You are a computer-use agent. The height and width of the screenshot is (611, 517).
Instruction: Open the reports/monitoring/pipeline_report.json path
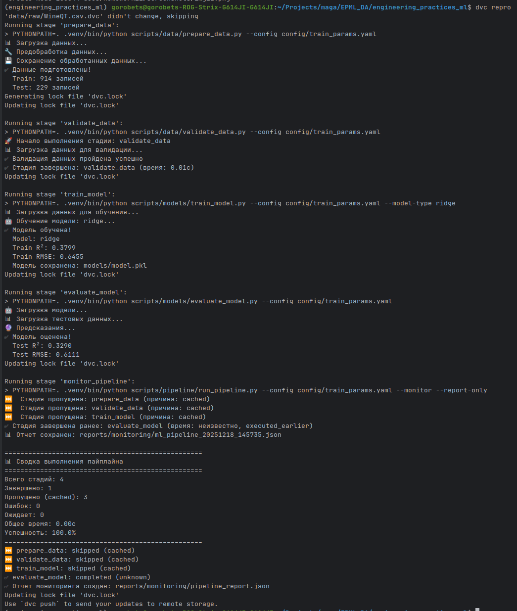[192, 586]
